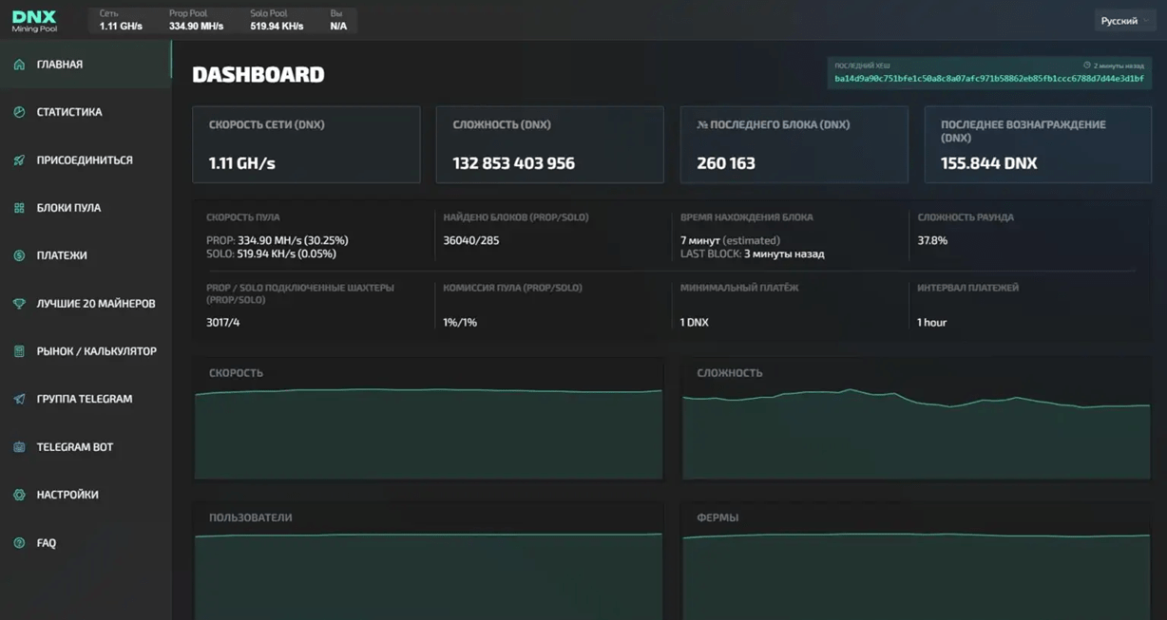Click the last block hash link
The image size is (1167, 620).
pos(988,79)
